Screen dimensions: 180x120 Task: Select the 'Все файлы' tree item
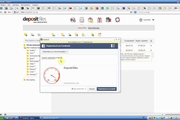pos(31,80)
